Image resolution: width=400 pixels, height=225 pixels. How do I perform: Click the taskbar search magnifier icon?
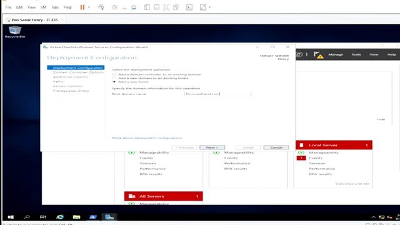click(27, 217)
